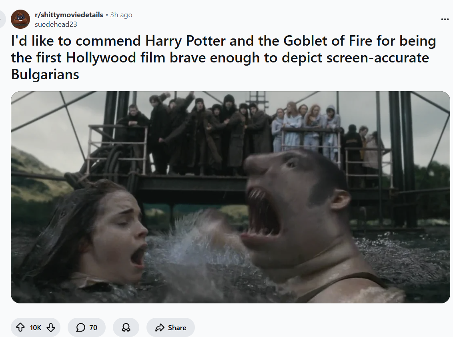Click the number 70 beside the comment icon
This screenshot has width=453, height=337.
(x=93, y=327)
